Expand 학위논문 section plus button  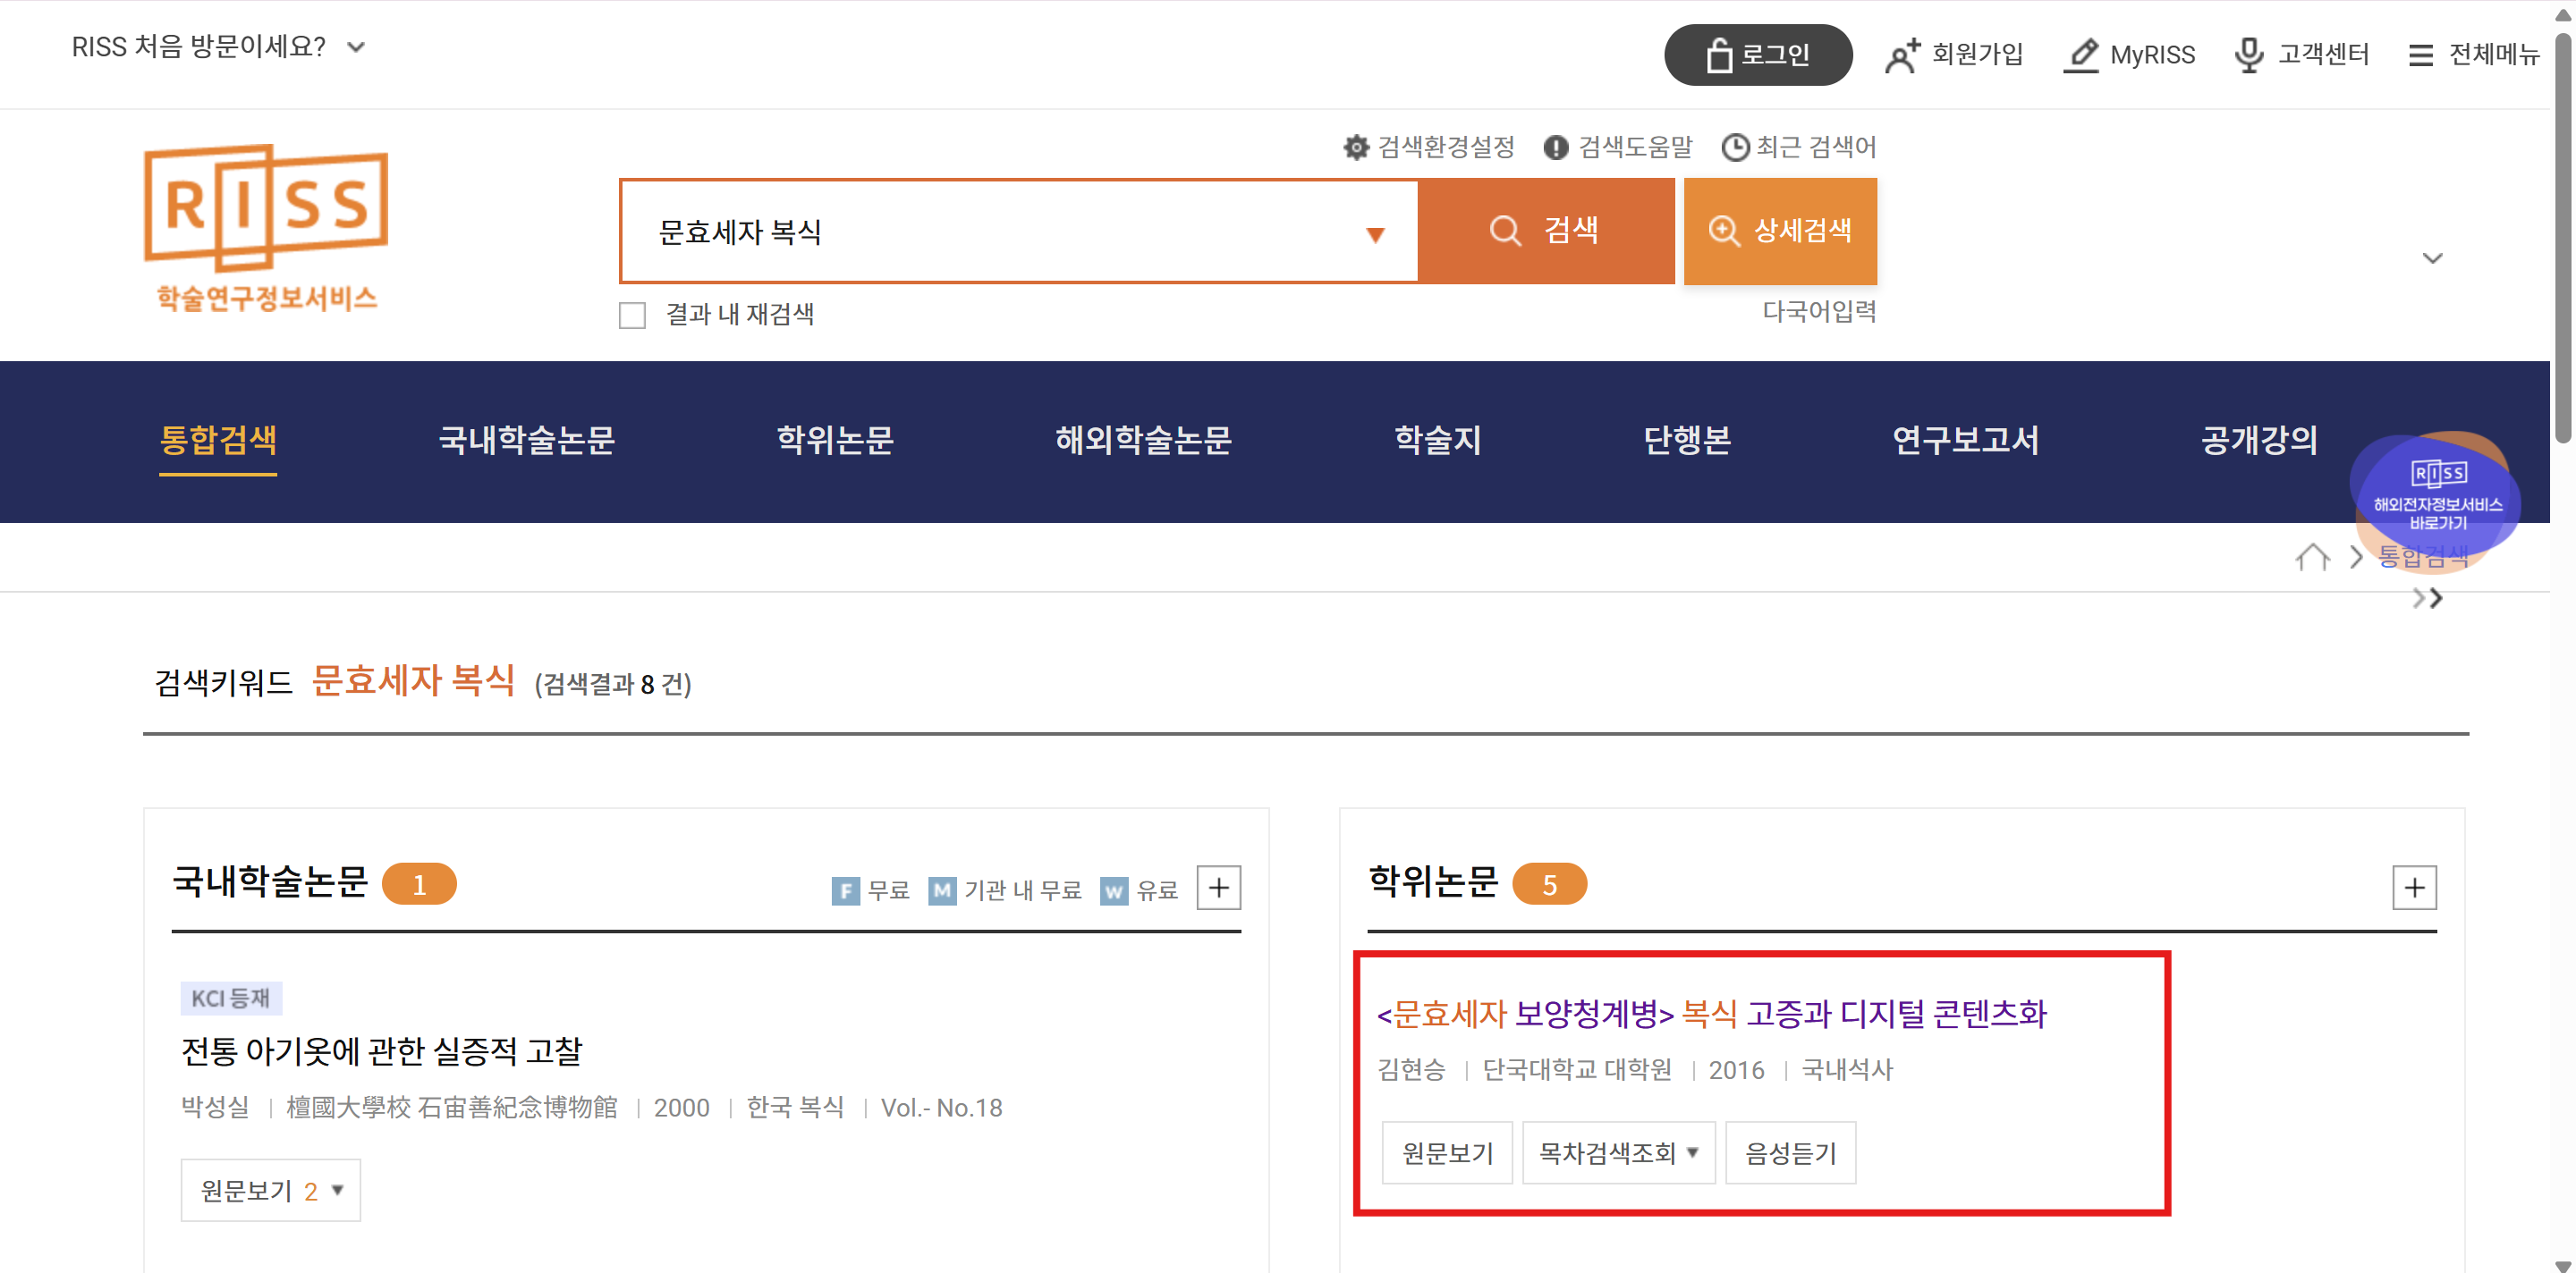(x=2413, y=888)
